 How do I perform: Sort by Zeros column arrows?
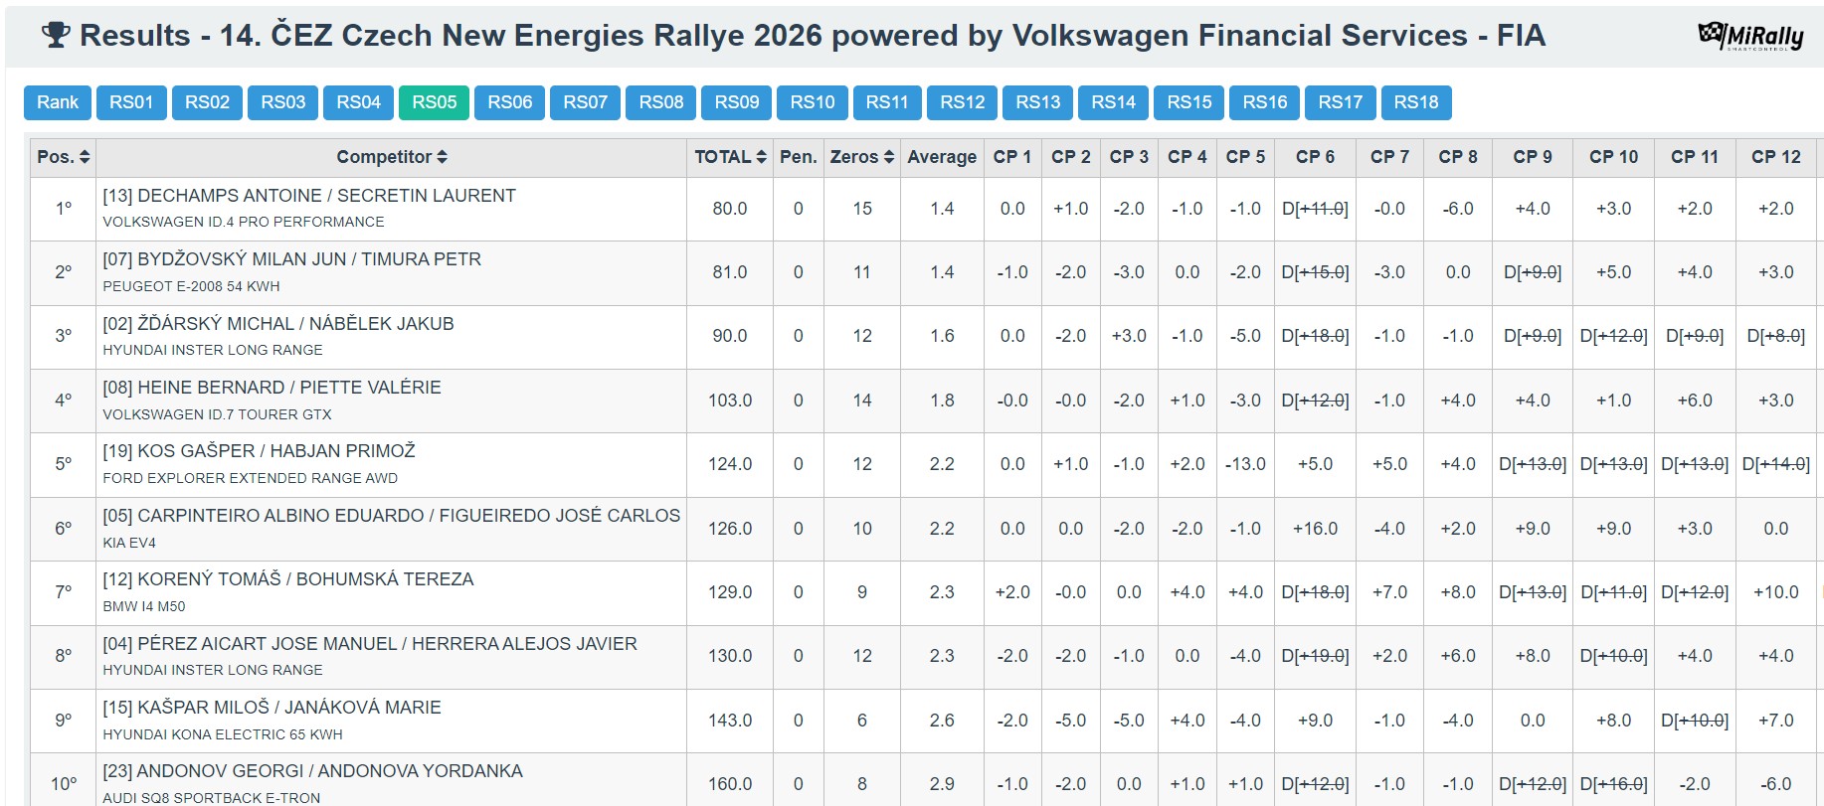point(888,157)
